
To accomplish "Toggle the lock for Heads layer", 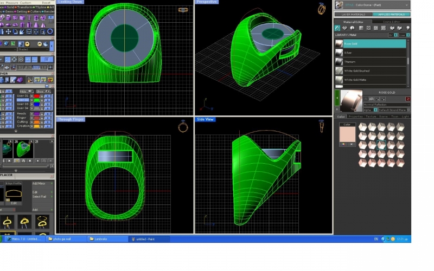I will 42,114.
